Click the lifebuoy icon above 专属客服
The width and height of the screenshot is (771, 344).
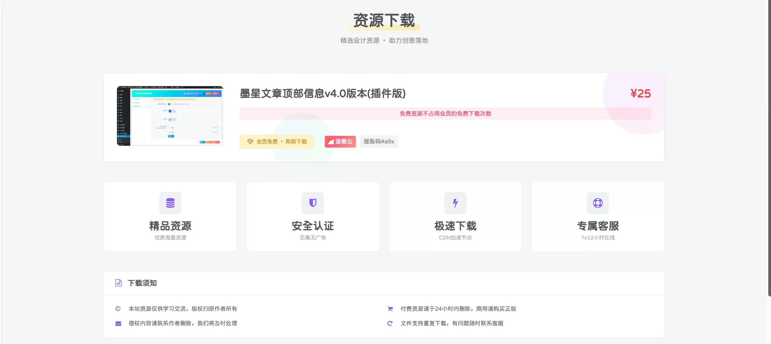pyautogui.click(x=598, y=203)
